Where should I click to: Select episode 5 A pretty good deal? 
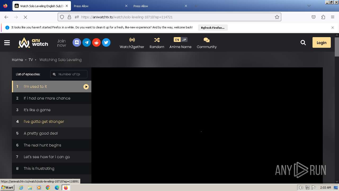(52, 133)
